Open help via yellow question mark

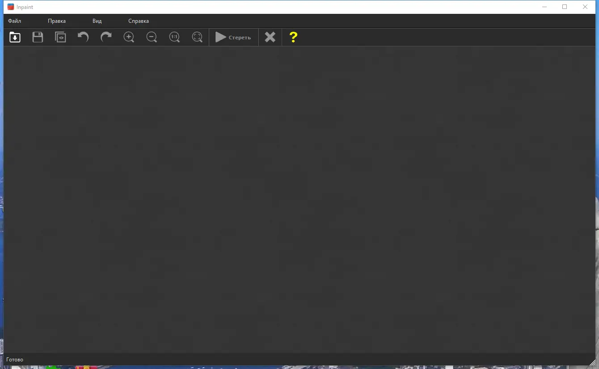pos(293,37)
